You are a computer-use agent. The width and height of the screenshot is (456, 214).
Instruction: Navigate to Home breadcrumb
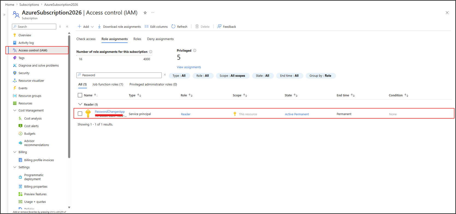tap(10, 5)
